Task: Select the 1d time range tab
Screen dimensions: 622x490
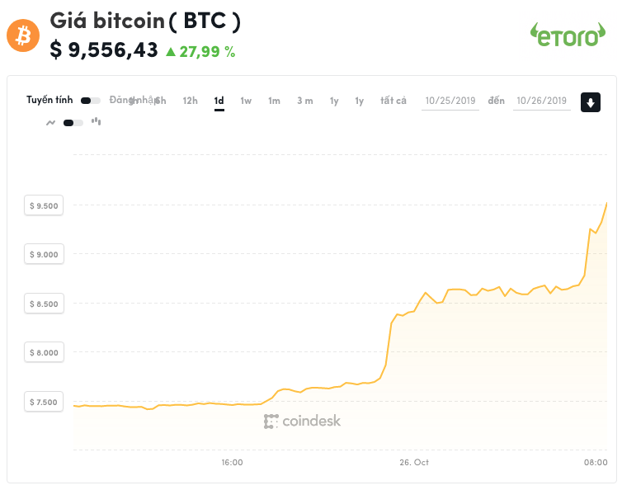Action: click(x=219, y=101)
